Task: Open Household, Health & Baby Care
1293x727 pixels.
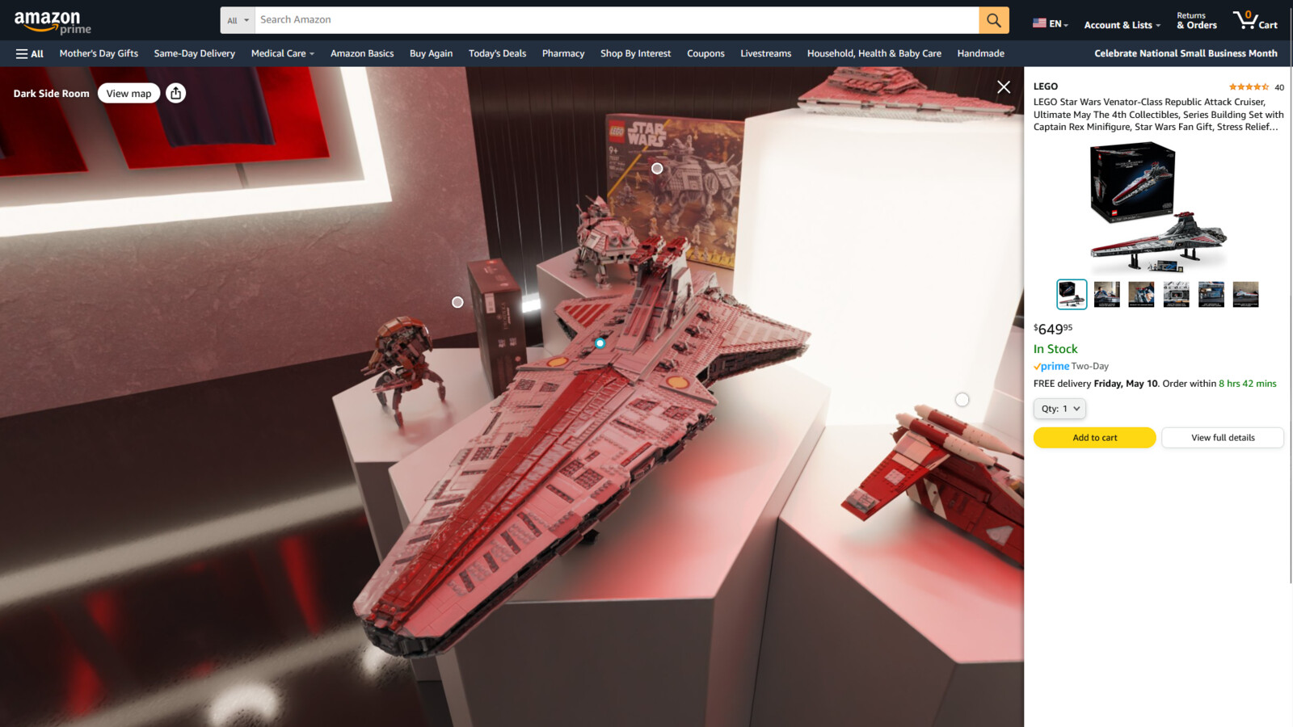Action: tap(874, 53)
